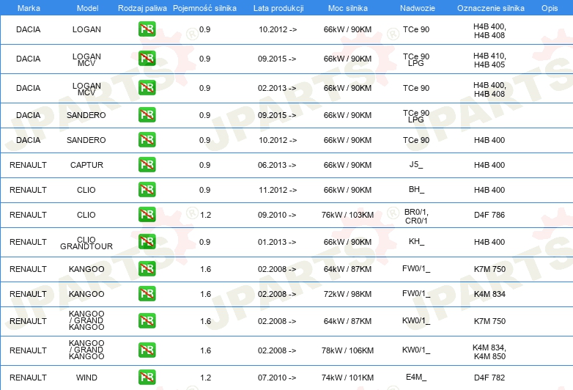Screen dimensions: 573x390
Task: Click the Moc silnika column header
Action: (x=348, y=8)
